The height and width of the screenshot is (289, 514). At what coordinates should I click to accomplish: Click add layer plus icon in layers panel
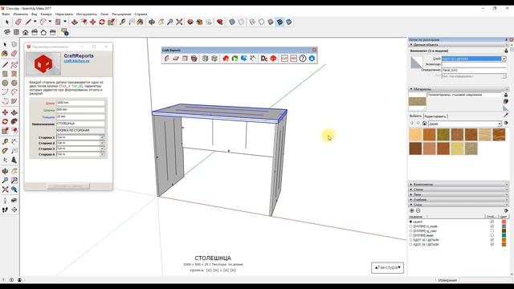click(412, 210)
